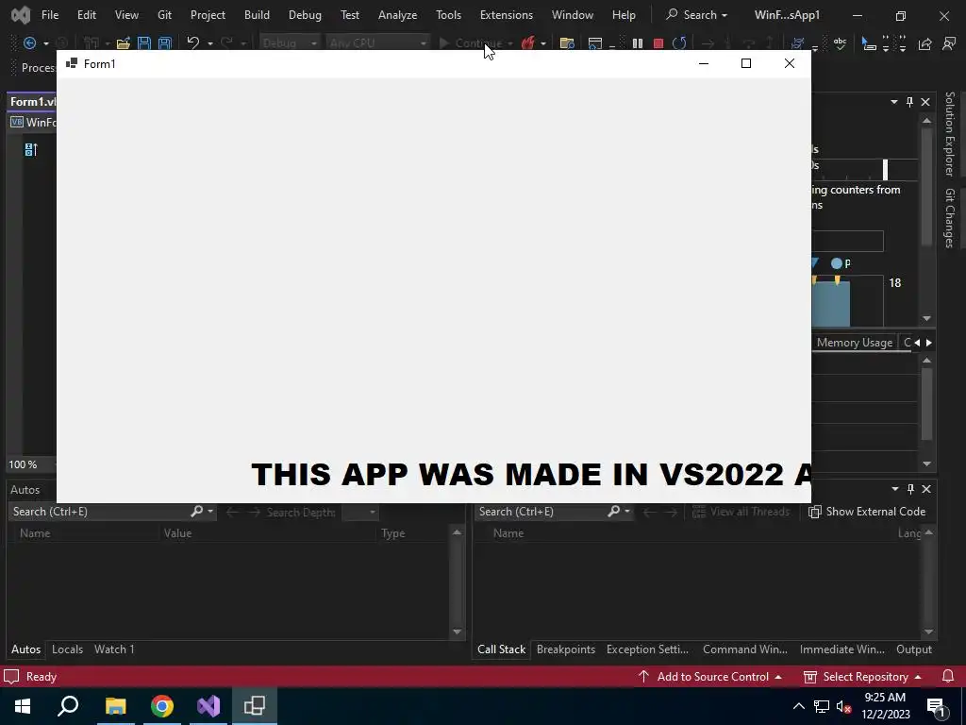966x725 pixels.
Task: Open the Output tab
Action: pos(913,649)
